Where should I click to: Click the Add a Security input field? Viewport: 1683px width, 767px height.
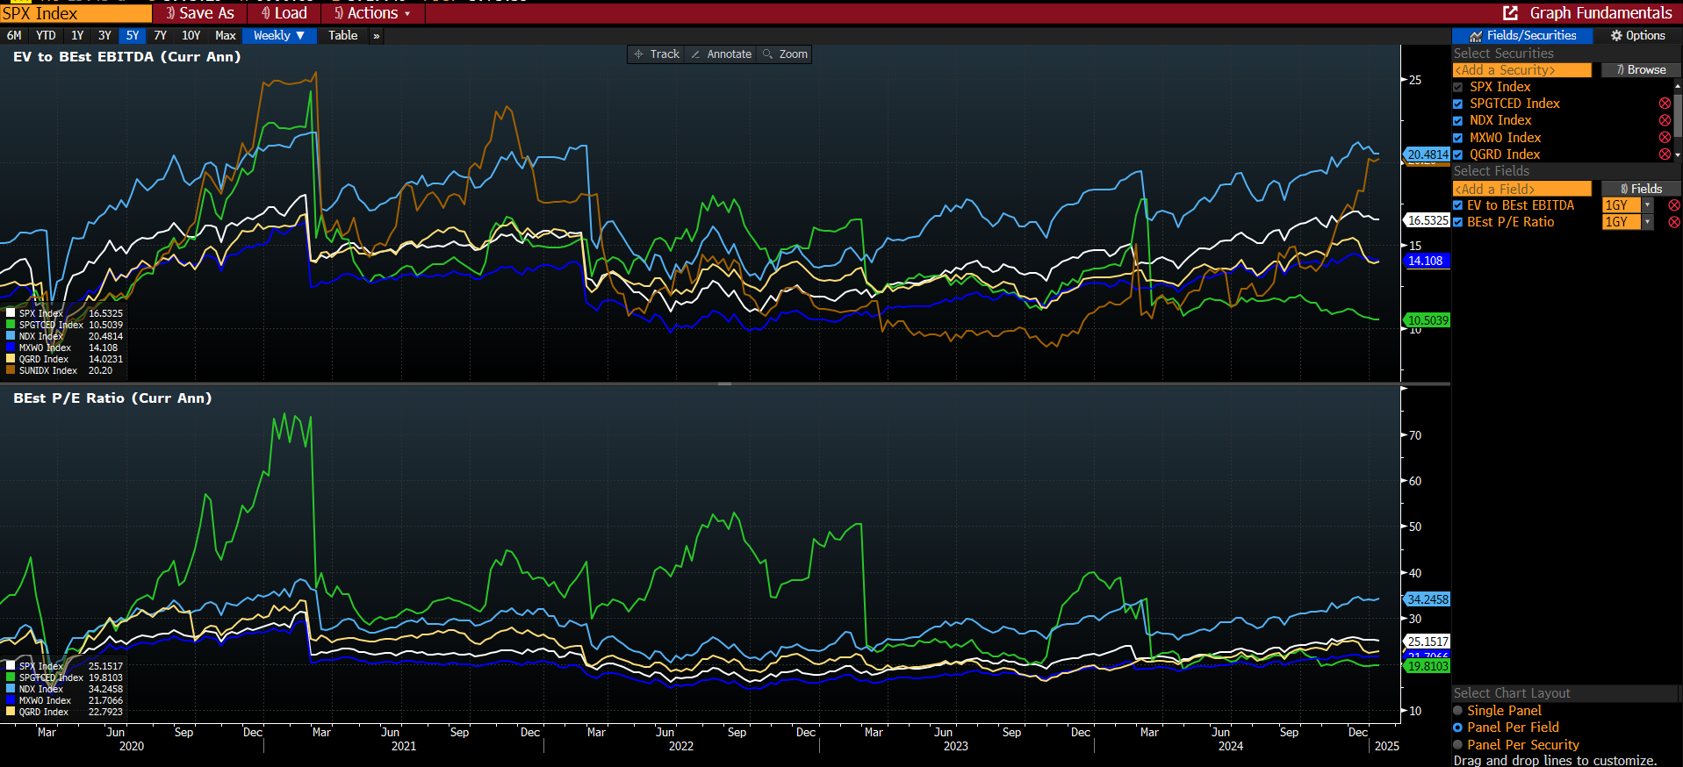click(x=1521, y=70)
